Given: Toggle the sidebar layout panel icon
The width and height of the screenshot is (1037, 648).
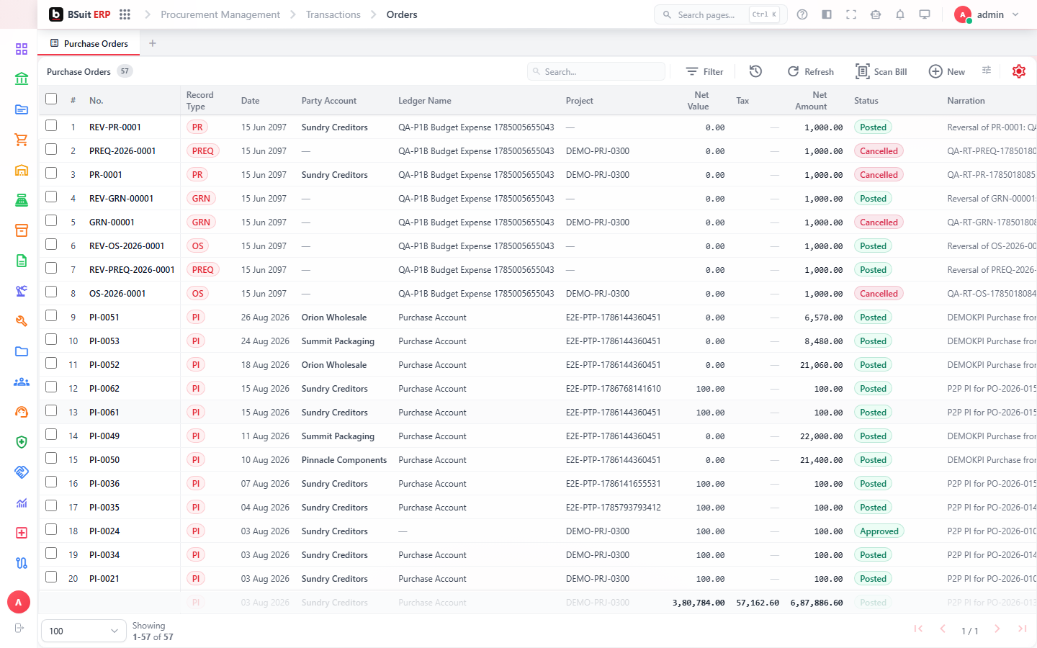Looking at the screenshot, I should click(x=827, y=14).
